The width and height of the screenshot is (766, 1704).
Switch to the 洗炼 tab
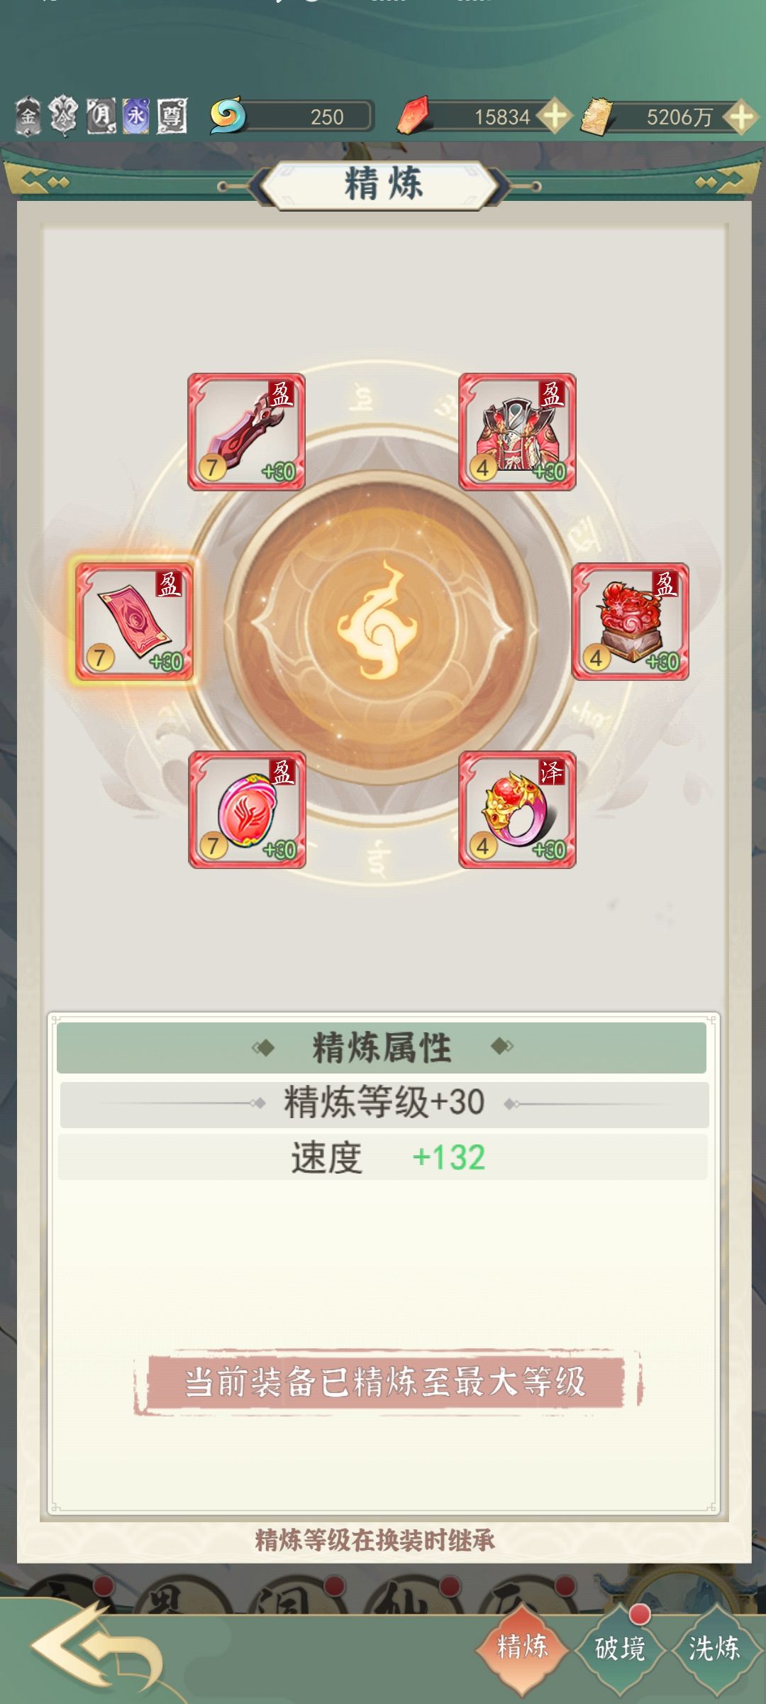tap(714, 1647)
